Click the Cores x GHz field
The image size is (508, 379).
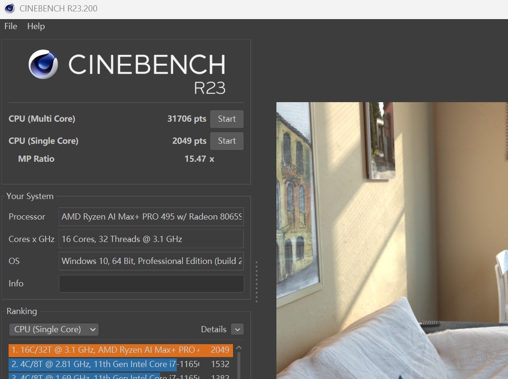[x=151, y=239]
